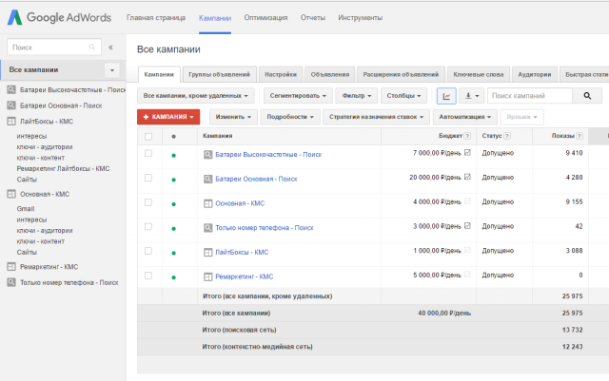Image resolution: width=609 pixels, height=381 pixels.
Task: Click the Google AdWords logo
Action: coord(59,17)
